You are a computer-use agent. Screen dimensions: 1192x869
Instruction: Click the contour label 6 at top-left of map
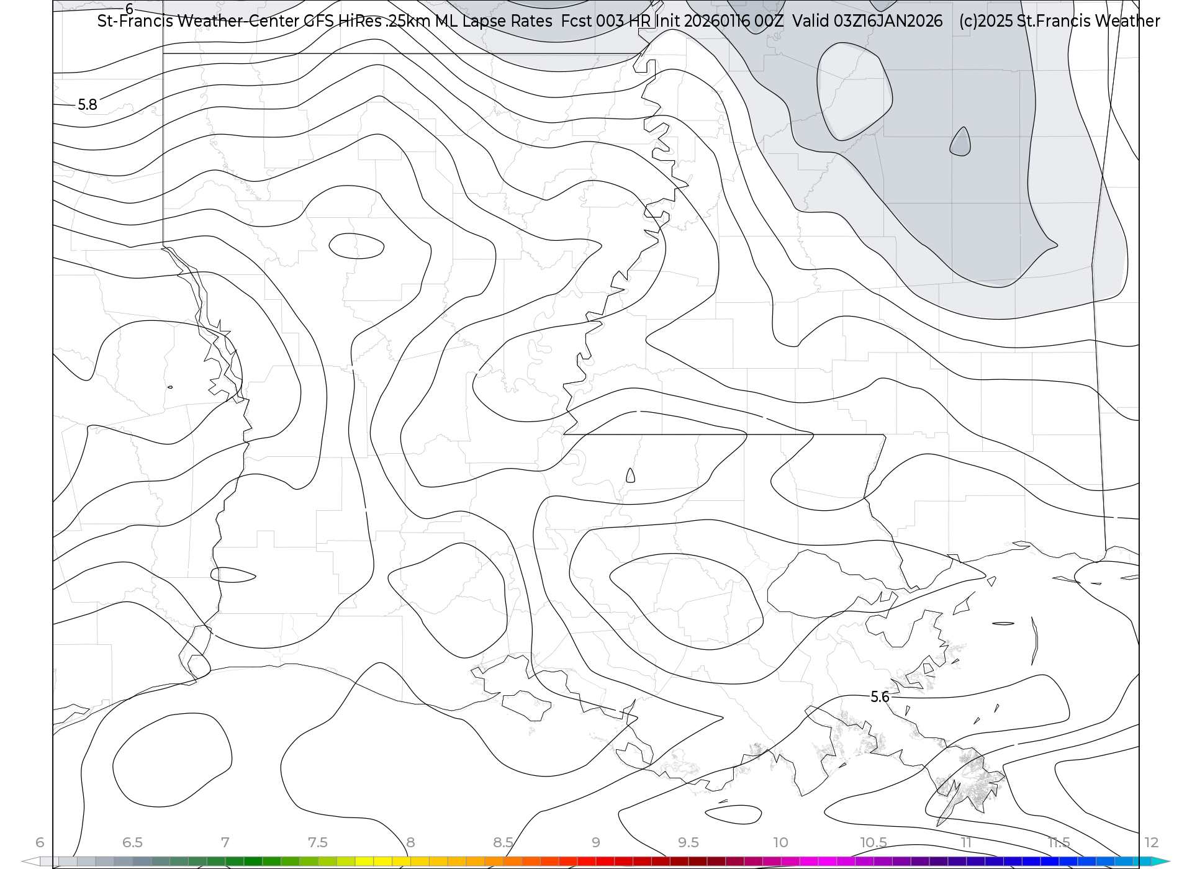pyautogui.click(x=129, y=9)
